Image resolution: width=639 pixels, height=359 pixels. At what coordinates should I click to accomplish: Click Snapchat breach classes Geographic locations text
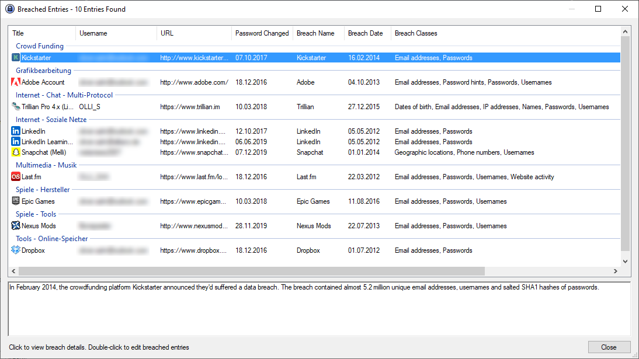(x=424, y=152)
